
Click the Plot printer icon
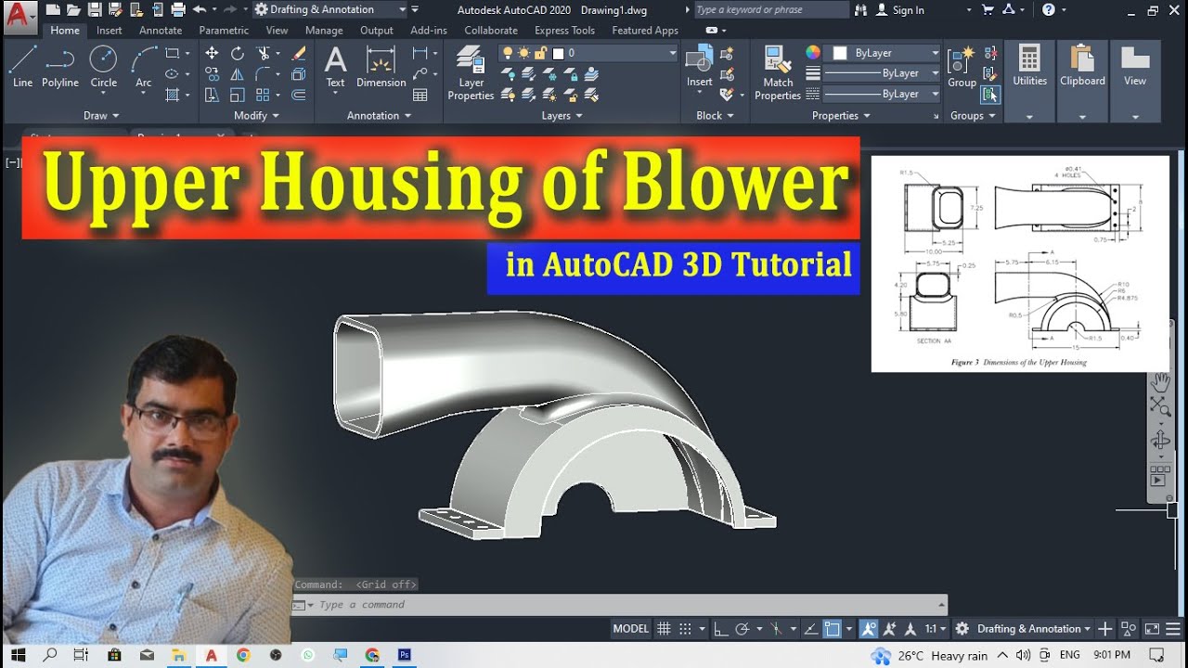177,10
